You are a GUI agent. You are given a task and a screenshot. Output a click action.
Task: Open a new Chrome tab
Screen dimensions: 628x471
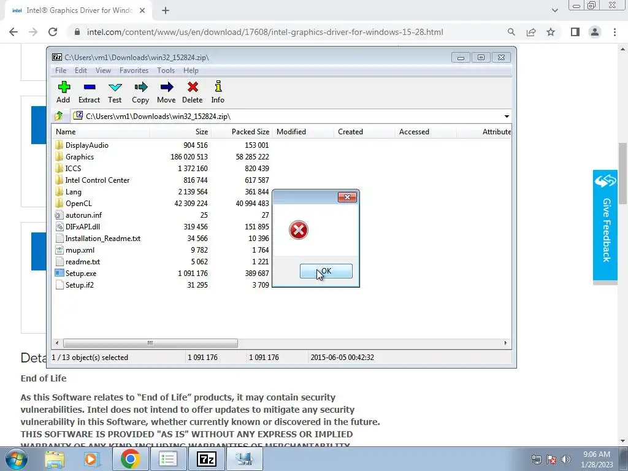(x=166, y=10)
